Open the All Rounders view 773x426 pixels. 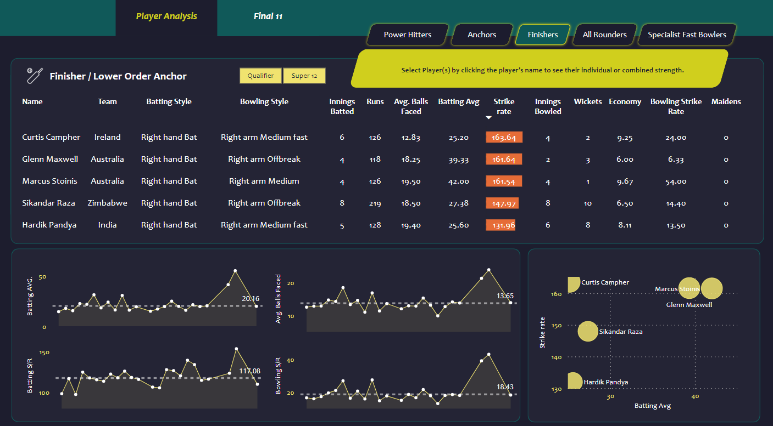[604, 35]
